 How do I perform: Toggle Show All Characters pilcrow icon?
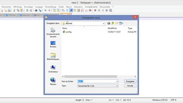[67, 11]
